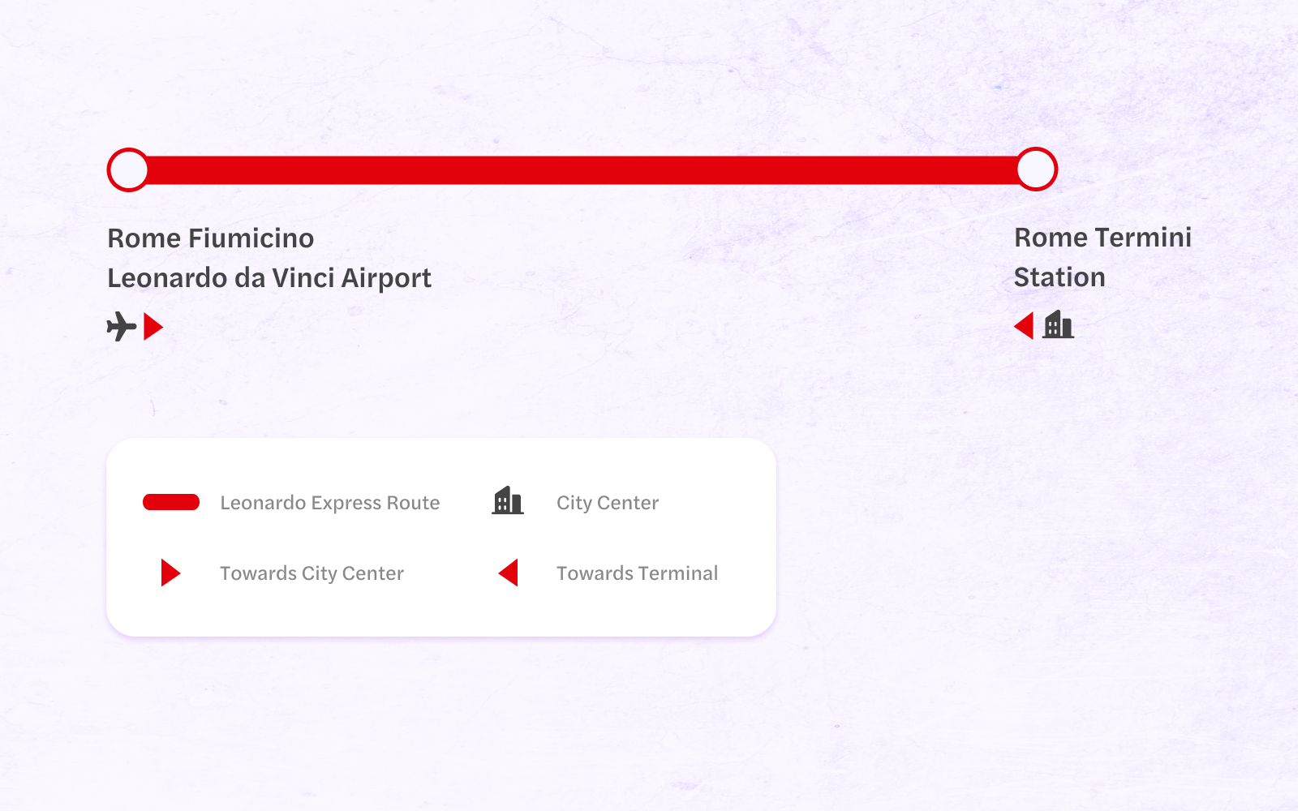Click the red right arrow beside the airplane
The height and width of the screenshot is (811, 1302).
pos(153,327)
